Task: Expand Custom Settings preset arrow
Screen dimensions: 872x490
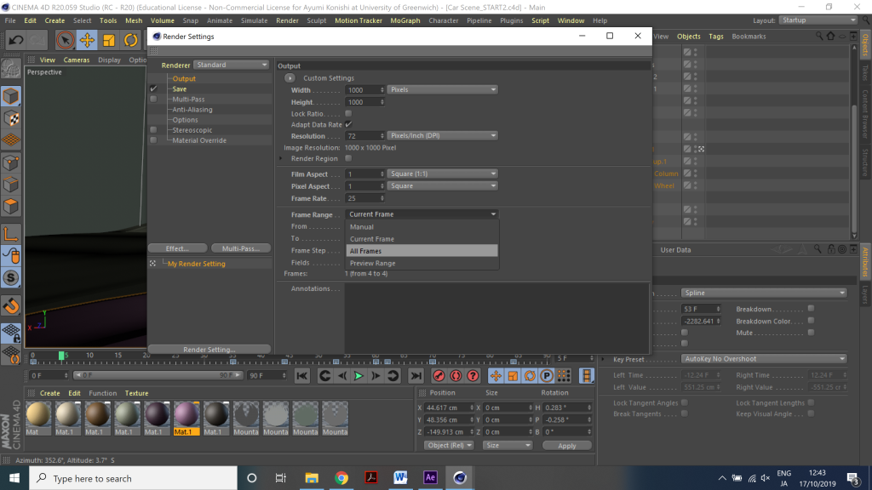Action: (290, 78)
